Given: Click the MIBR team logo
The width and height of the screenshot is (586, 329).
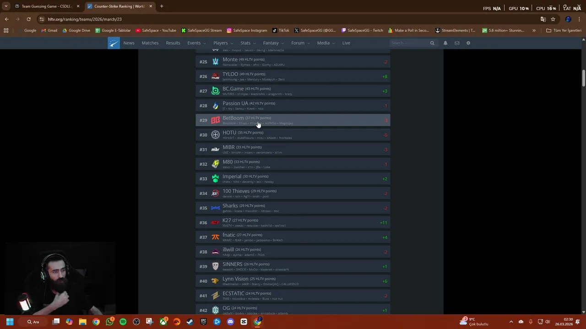Looking at the screenshot, I should 215,149.
